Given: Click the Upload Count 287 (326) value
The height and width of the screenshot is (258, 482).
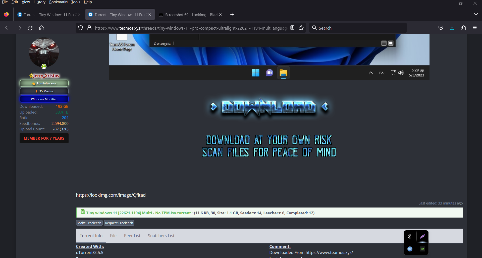Looking at the screenshot, I should coord(60,129).
